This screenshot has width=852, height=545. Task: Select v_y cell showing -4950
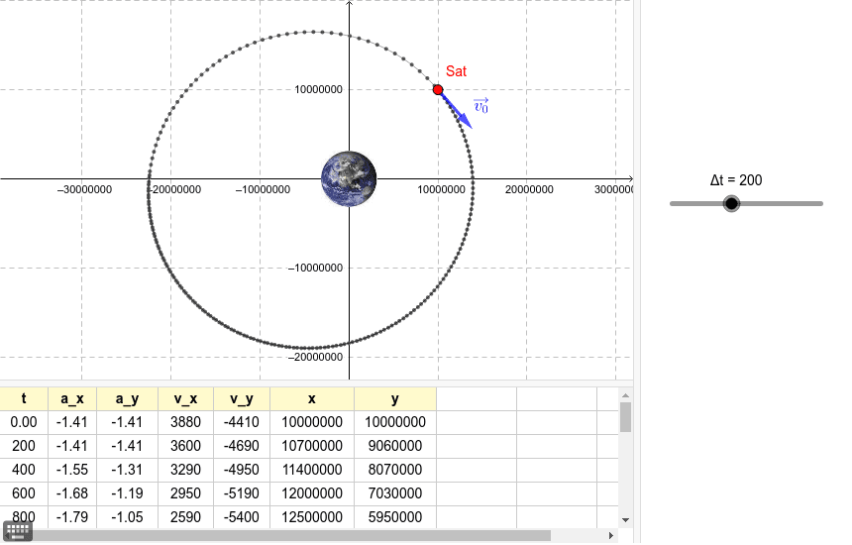[242, 470]
